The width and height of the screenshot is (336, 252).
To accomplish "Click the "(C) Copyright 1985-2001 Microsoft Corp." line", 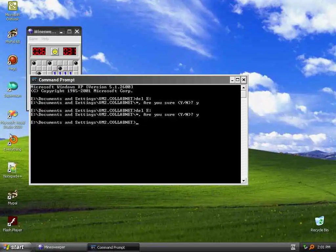I will pyautogui.click(x=82, y=91).
